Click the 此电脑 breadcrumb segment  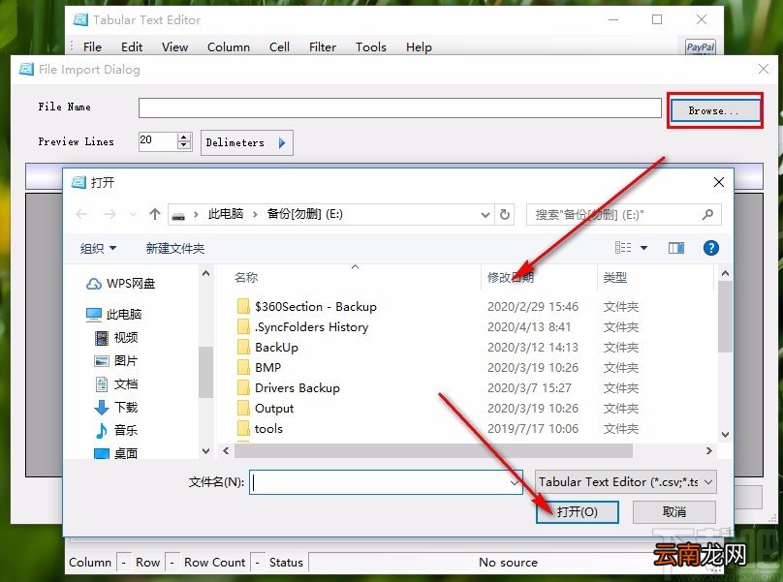pos(226,214)
